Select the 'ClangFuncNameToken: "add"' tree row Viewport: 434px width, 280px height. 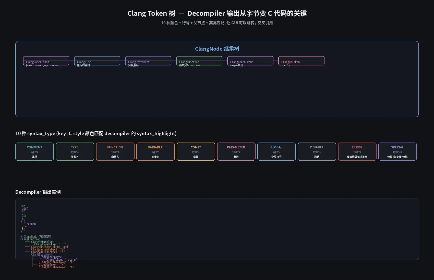tap(50, 247)
